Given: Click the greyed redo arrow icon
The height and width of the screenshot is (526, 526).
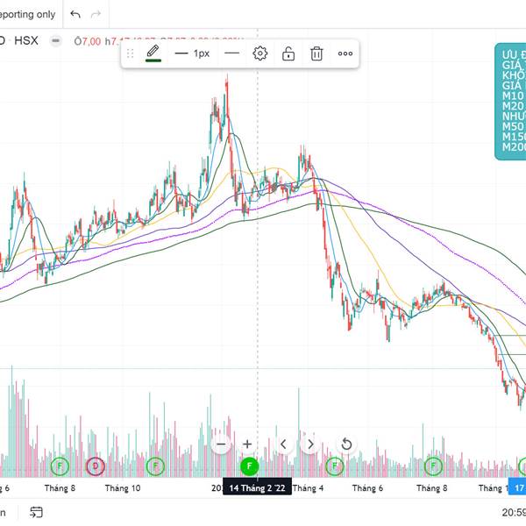Looking at the screenshot, I should tap(96, 14).
